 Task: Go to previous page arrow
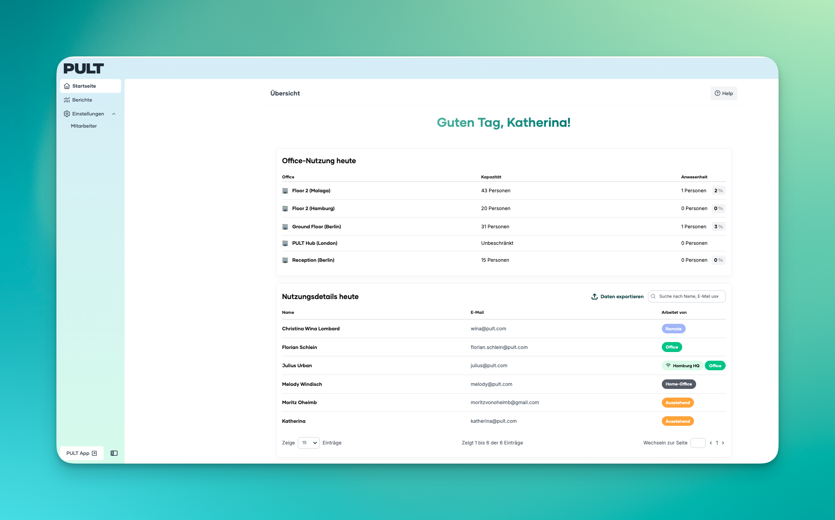710,443
